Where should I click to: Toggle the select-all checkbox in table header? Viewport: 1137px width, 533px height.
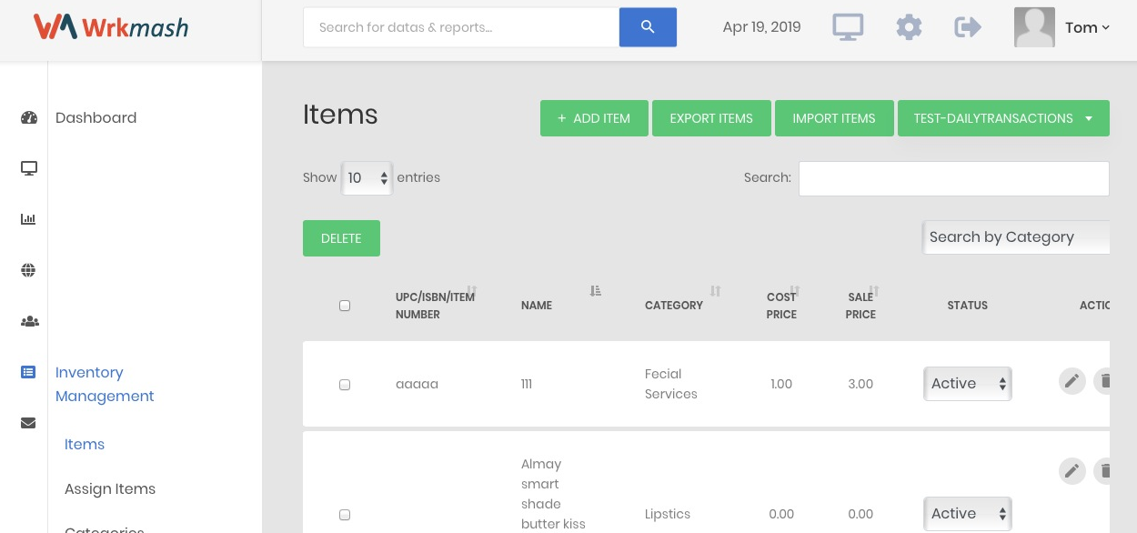[345, 306]
